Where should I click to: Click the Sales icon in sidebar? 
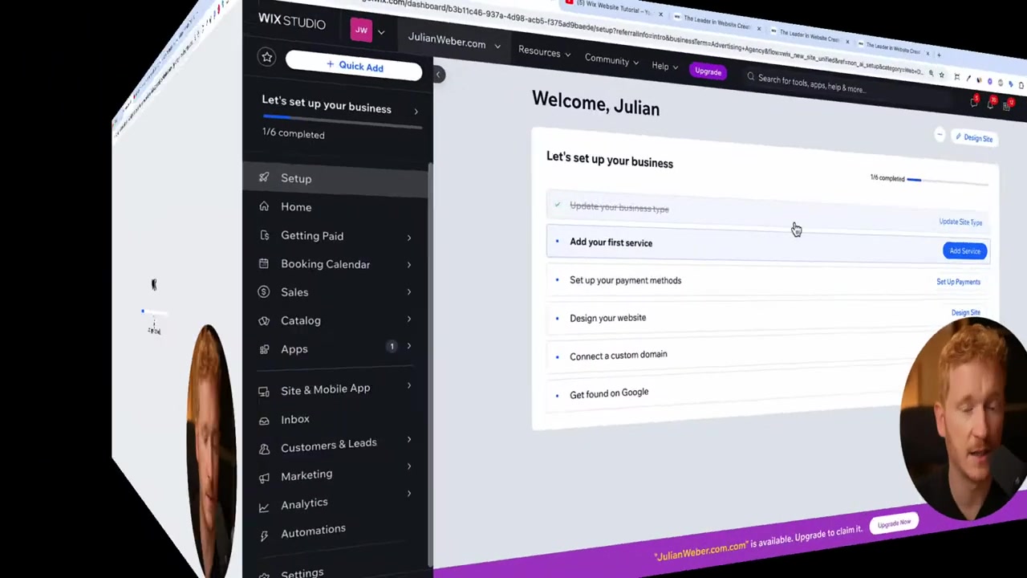point(264,291)
